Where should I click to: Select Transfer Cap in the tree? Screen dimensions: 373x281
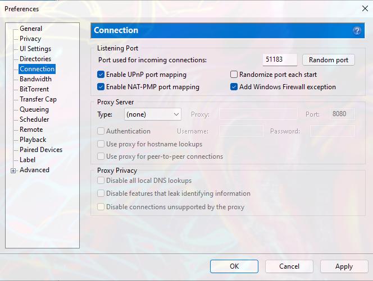coord(38,99)
